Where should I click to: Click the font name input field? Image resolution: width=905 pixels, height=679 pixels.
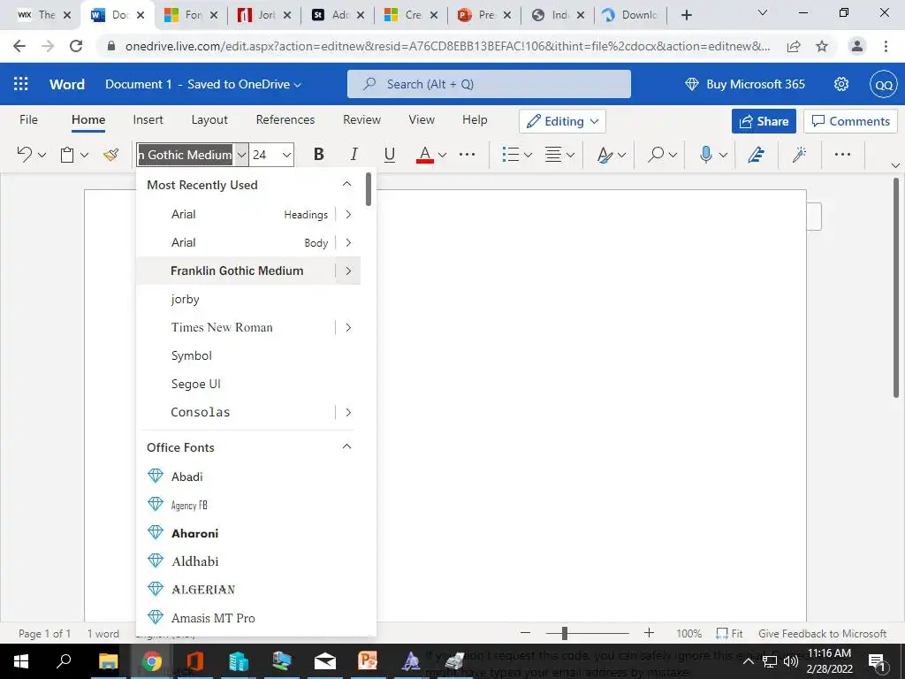(186, 155)
